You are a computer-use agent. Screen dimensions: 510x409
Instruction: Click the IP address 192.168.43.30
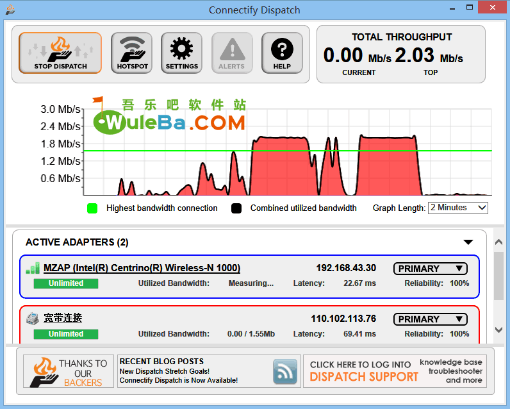click(346, 268)
